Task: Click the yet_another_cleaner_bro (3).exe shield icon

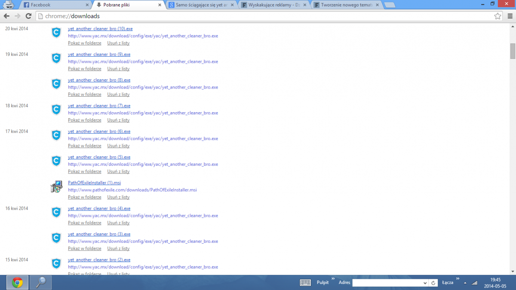Action: click(56, 238)
